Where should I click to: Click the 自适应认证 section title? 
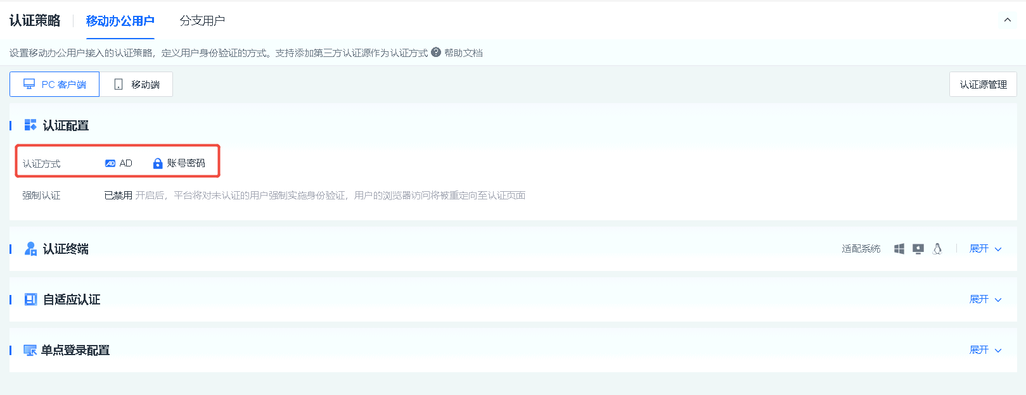pyautogui.click(x=72, y=299)
